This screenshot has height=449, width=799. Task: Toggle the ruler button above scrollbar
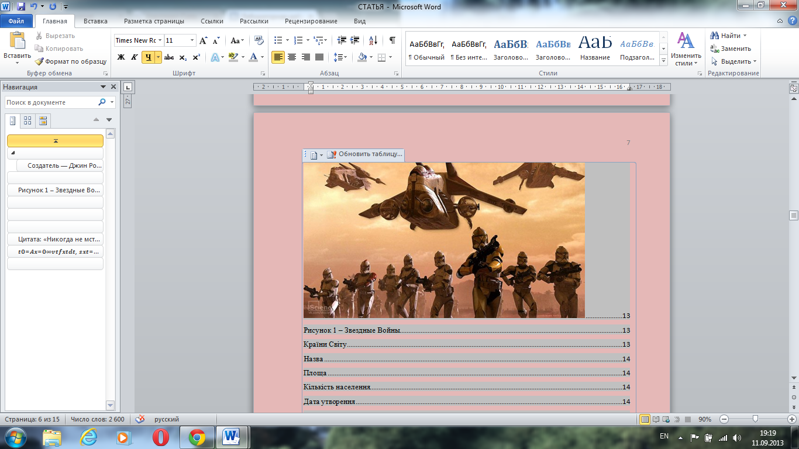point(794,88)
